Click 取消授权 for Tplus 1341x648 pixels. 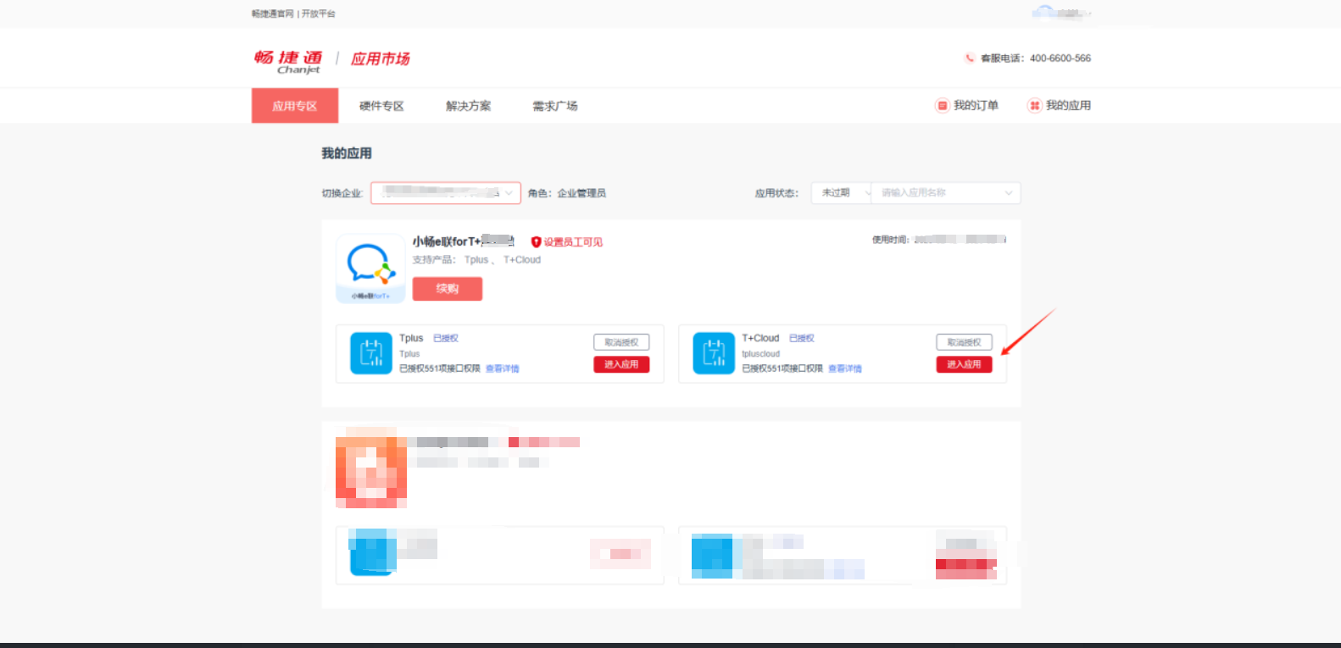click(621, 342)
